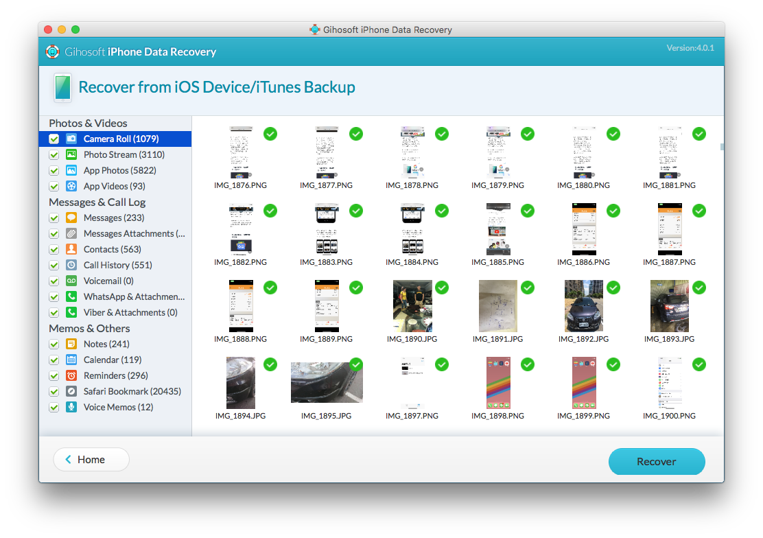The image size is (763, 538).
Task: Deselect green checkmark on IMG_1885.PNG
Action: pos(528,211)
